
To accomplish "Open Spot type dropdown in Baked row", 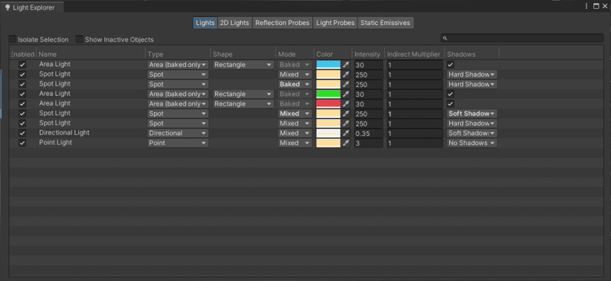I will pos(178,85).
